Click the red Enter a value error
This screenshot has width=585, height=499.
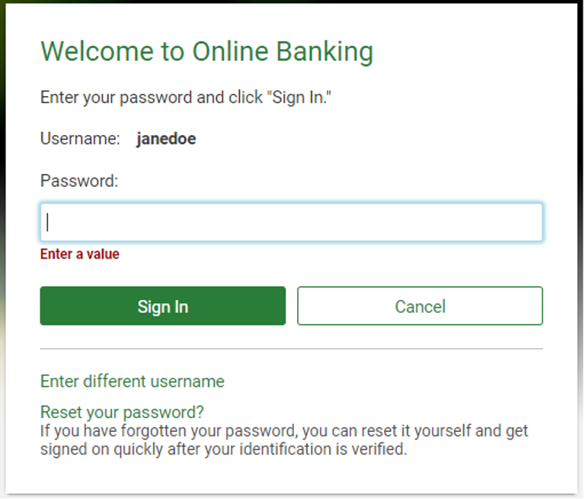[80, 254]
